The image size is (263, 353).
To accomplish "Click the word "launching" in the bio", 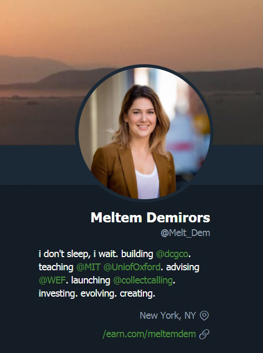I will 91,281.
